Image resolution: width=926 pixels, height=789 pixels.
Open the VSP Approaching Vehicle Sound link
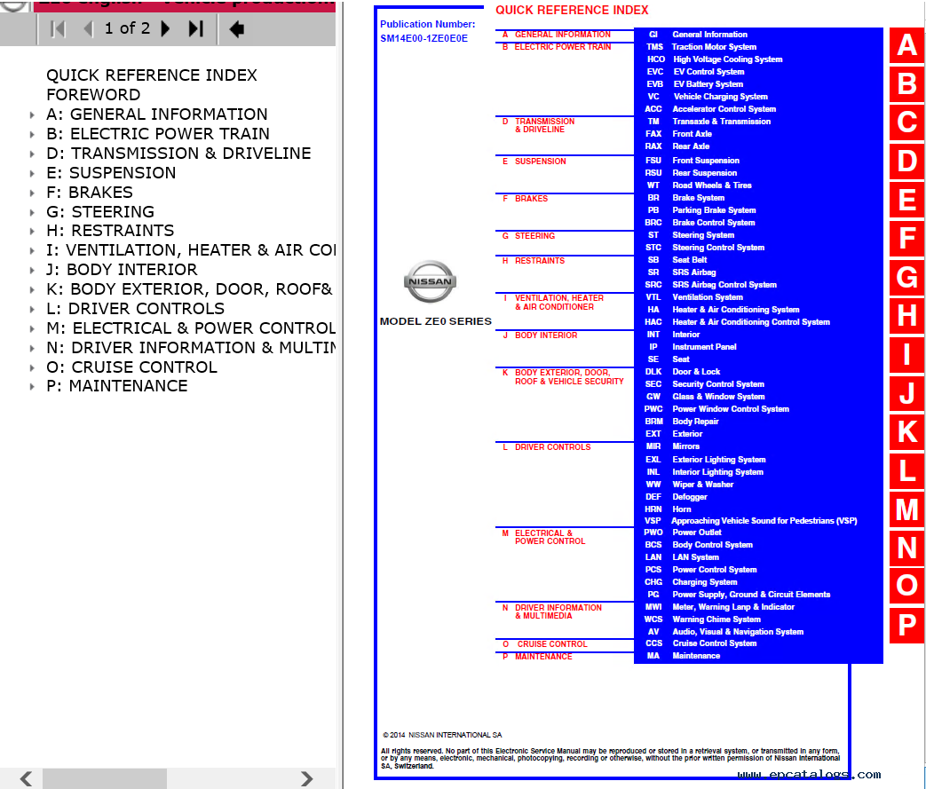[750, 521]
